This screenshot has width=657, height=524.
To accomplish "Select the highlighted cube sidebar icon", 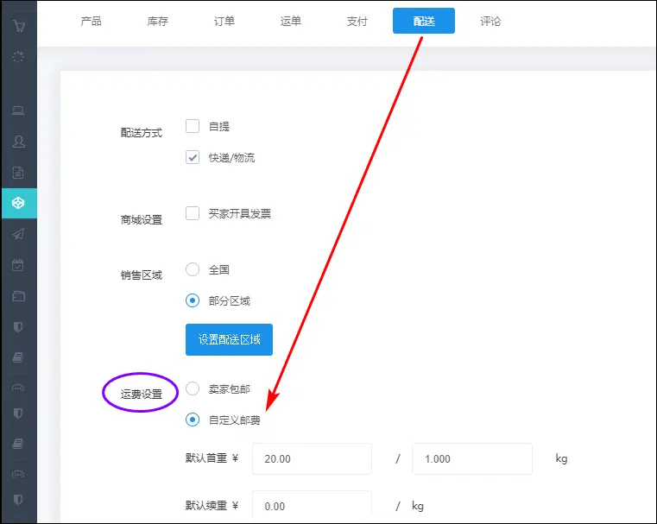I will click(18, 203).
